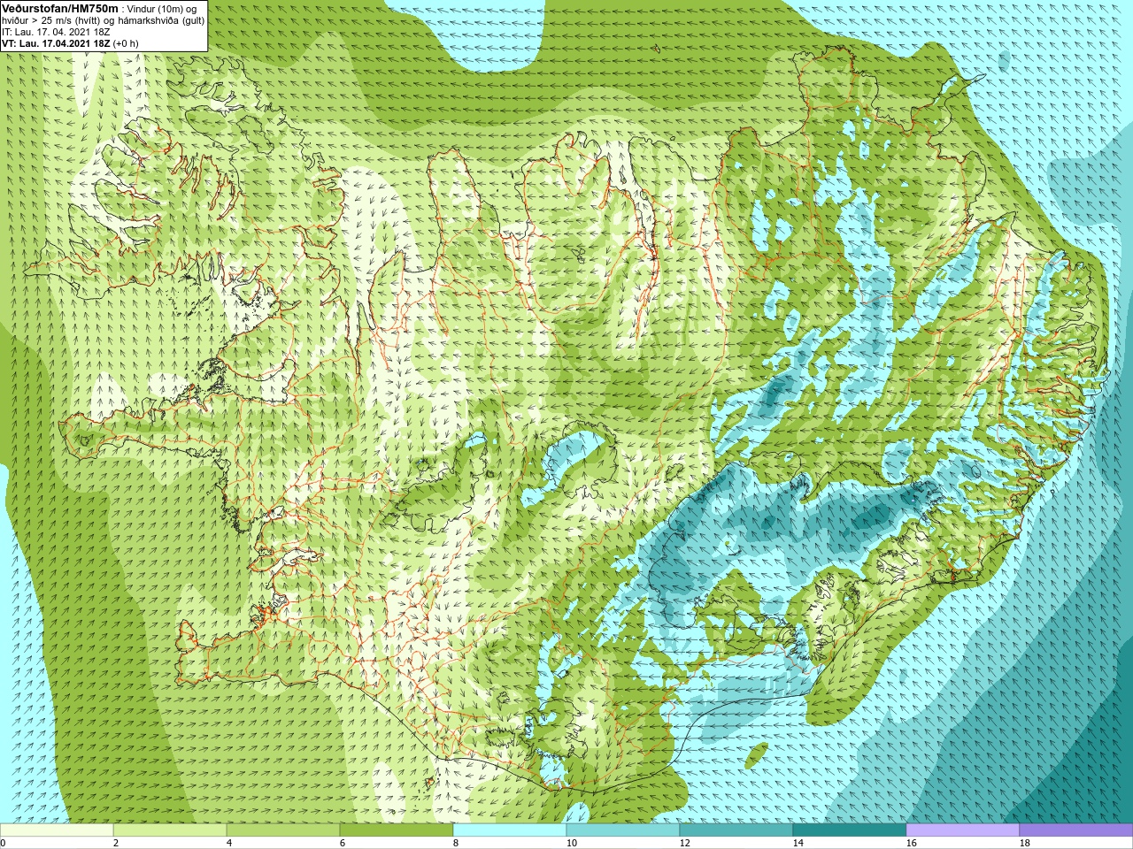Click the legend scale label "16"
Viewport: 1133px width, 849px height.
pos(912,844)
